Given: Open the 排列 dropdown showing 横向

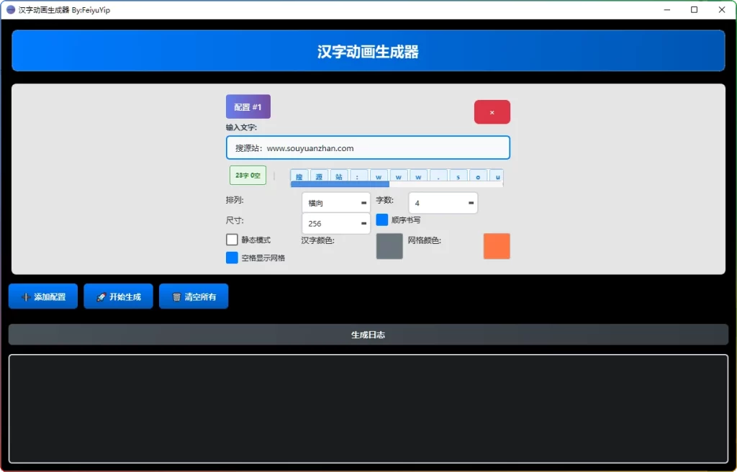Looking at the screenshot, I should tap(335, 203).
